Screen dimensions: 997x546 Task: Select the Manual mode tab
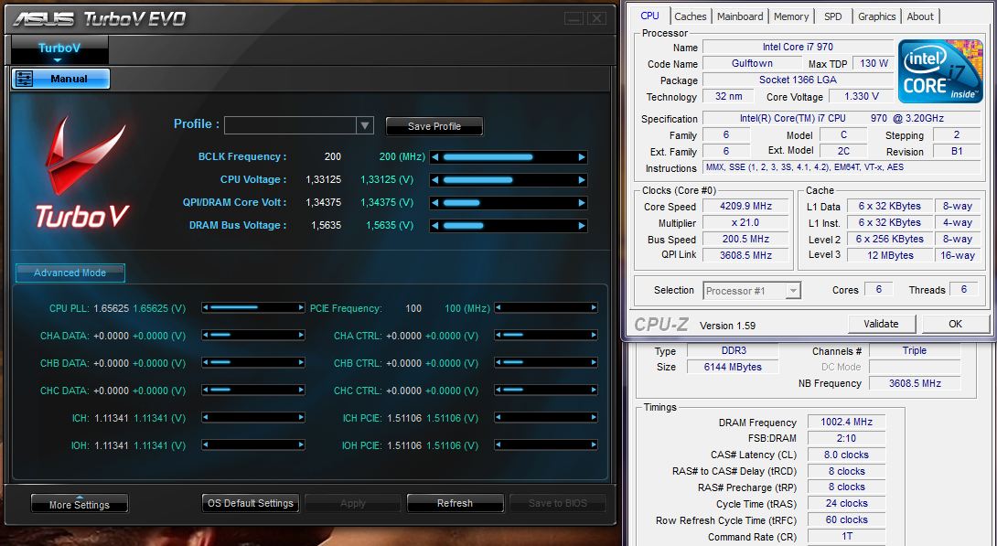tap(61, 79)
